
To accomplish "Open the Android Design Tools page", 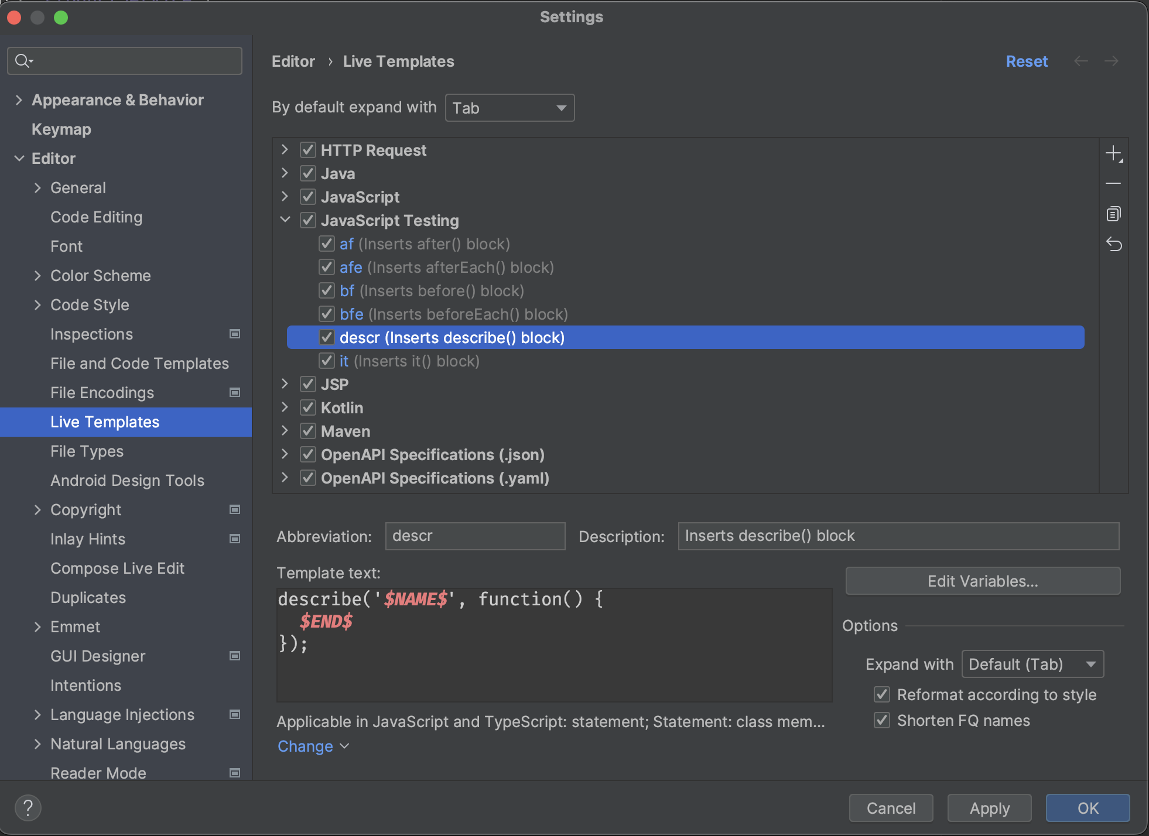I will pyautogui.click(x=127, y=481).
